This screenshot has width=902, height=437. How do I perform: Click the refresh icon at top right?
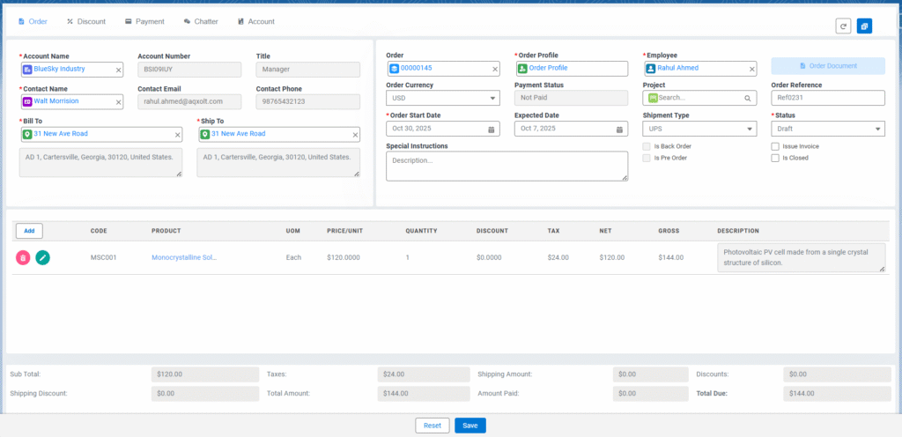(843, 26)
